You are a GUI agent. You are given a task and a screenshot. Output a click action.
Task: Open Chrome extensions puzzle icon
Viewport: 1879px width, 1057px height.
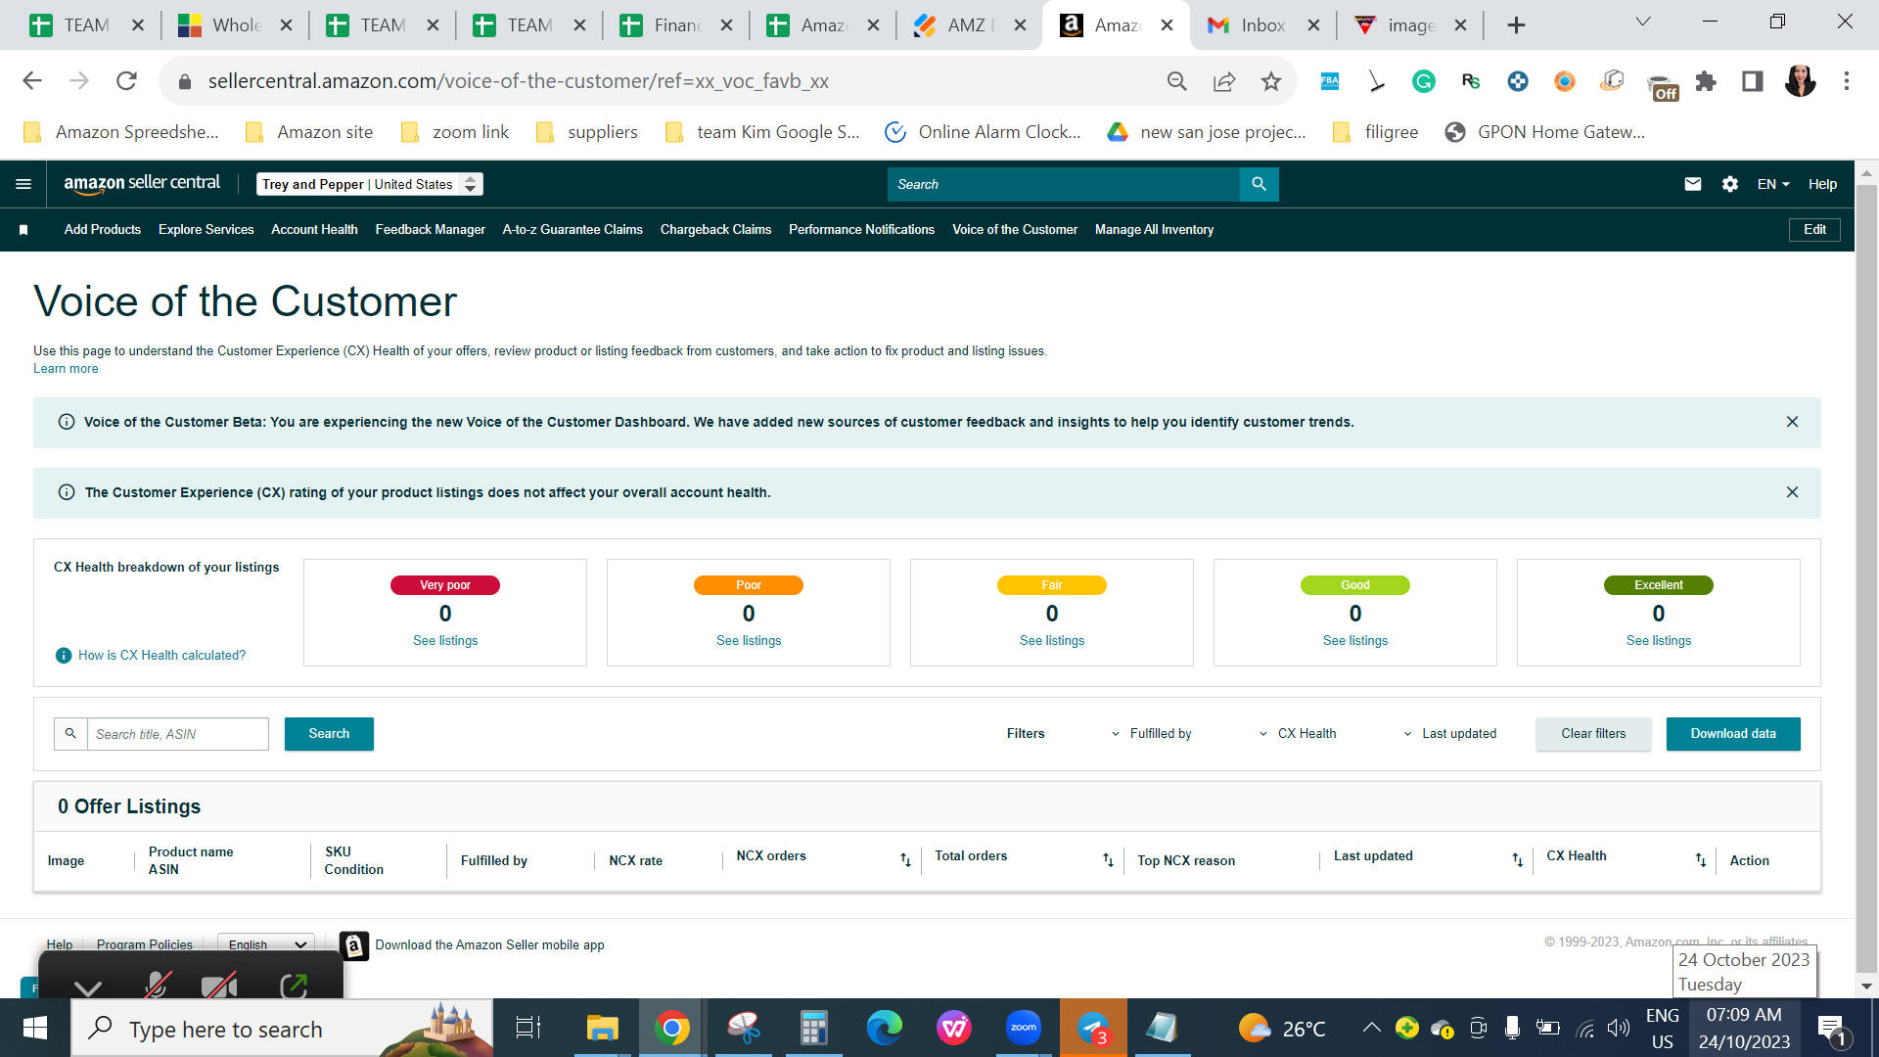point(1706,81)
